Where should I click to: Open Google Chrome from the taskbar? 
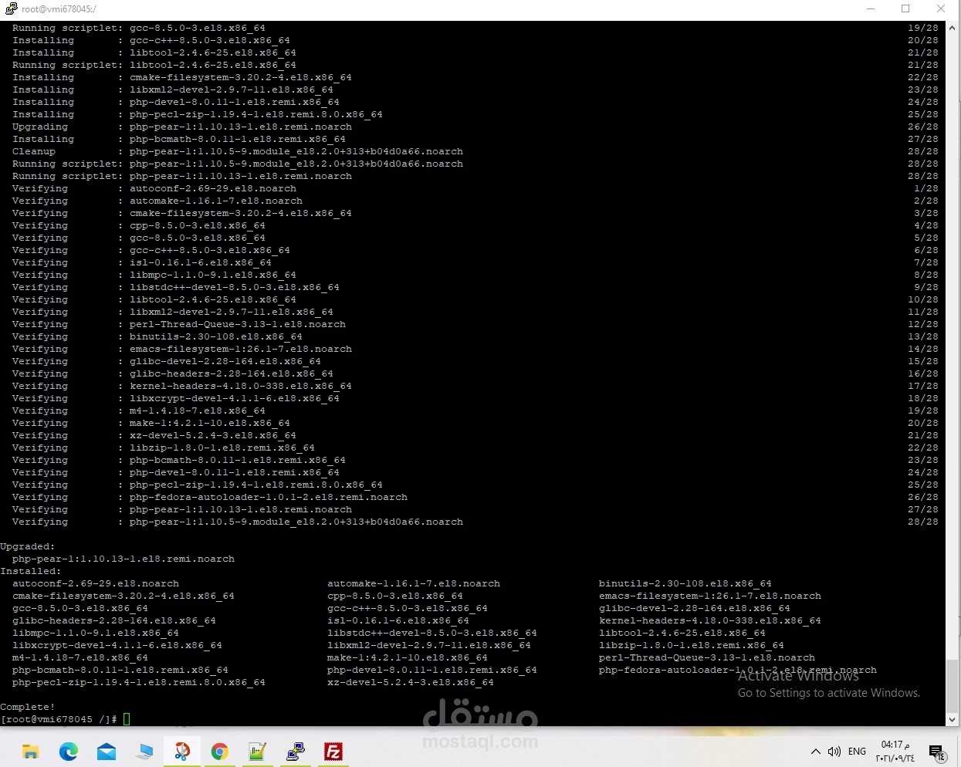[220, 752]
